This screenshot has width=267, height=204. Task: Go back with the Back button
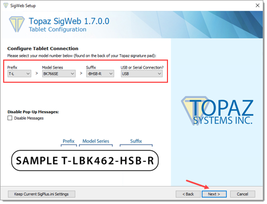point(188,194)
